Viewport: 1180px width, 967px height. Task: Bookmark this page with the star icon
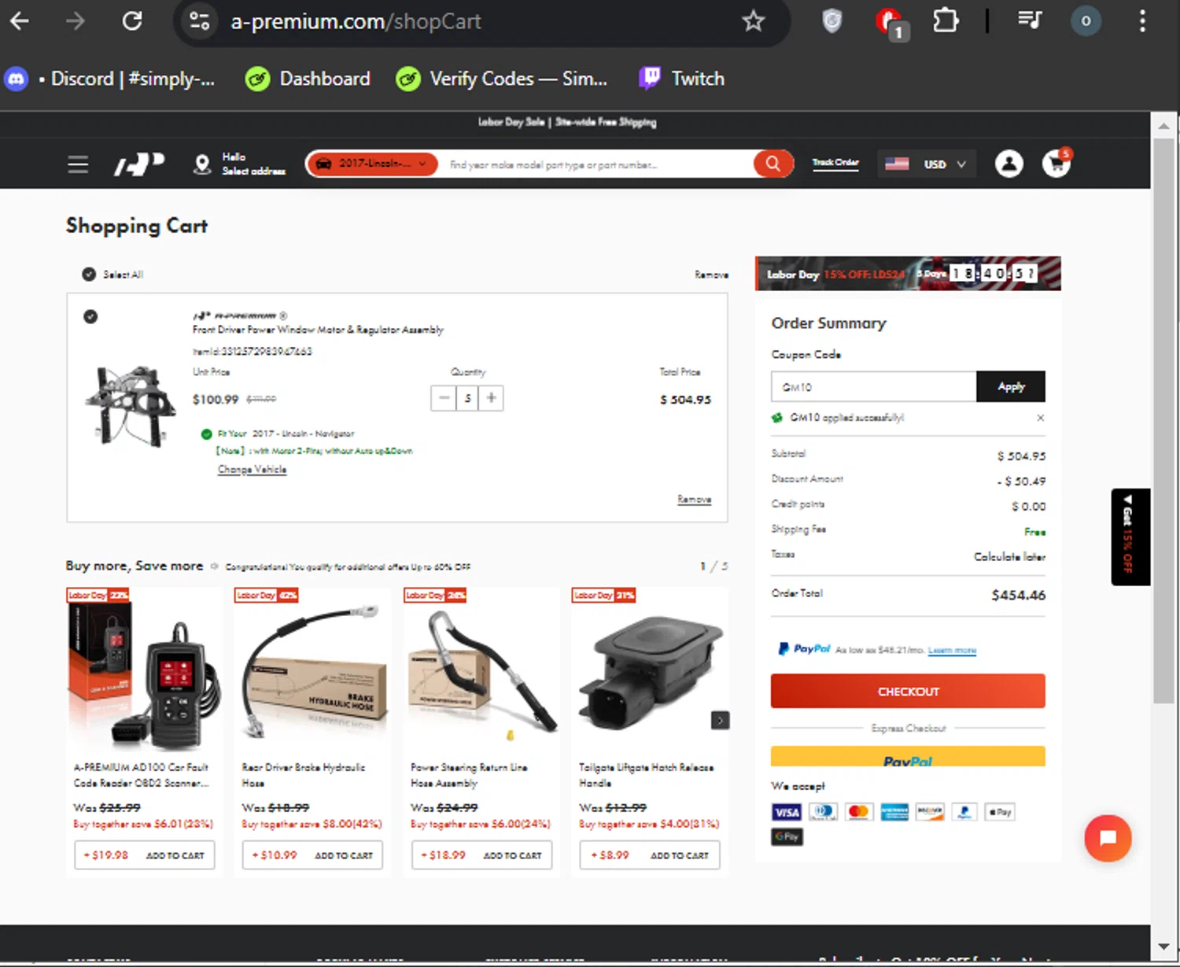pos(753,21)
